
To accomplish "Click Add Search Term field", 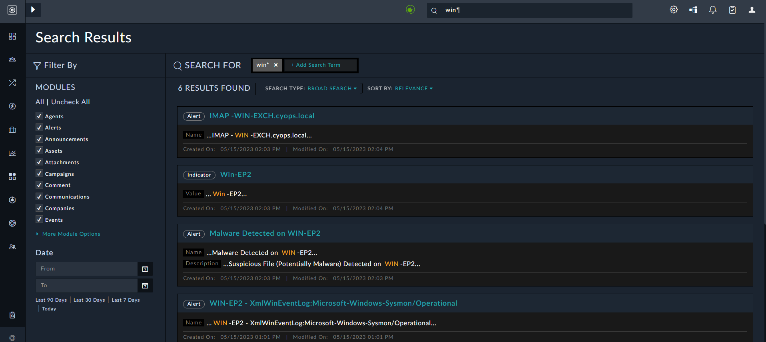I will pos(320,65).
